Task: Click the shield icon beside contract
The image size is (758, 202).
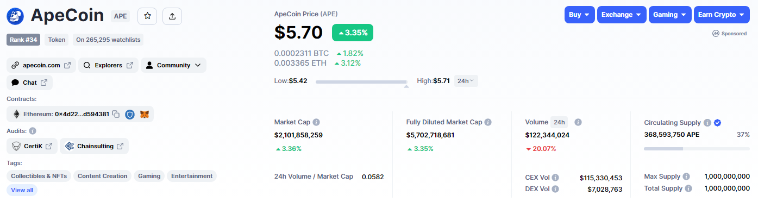Action: (130, 114)
